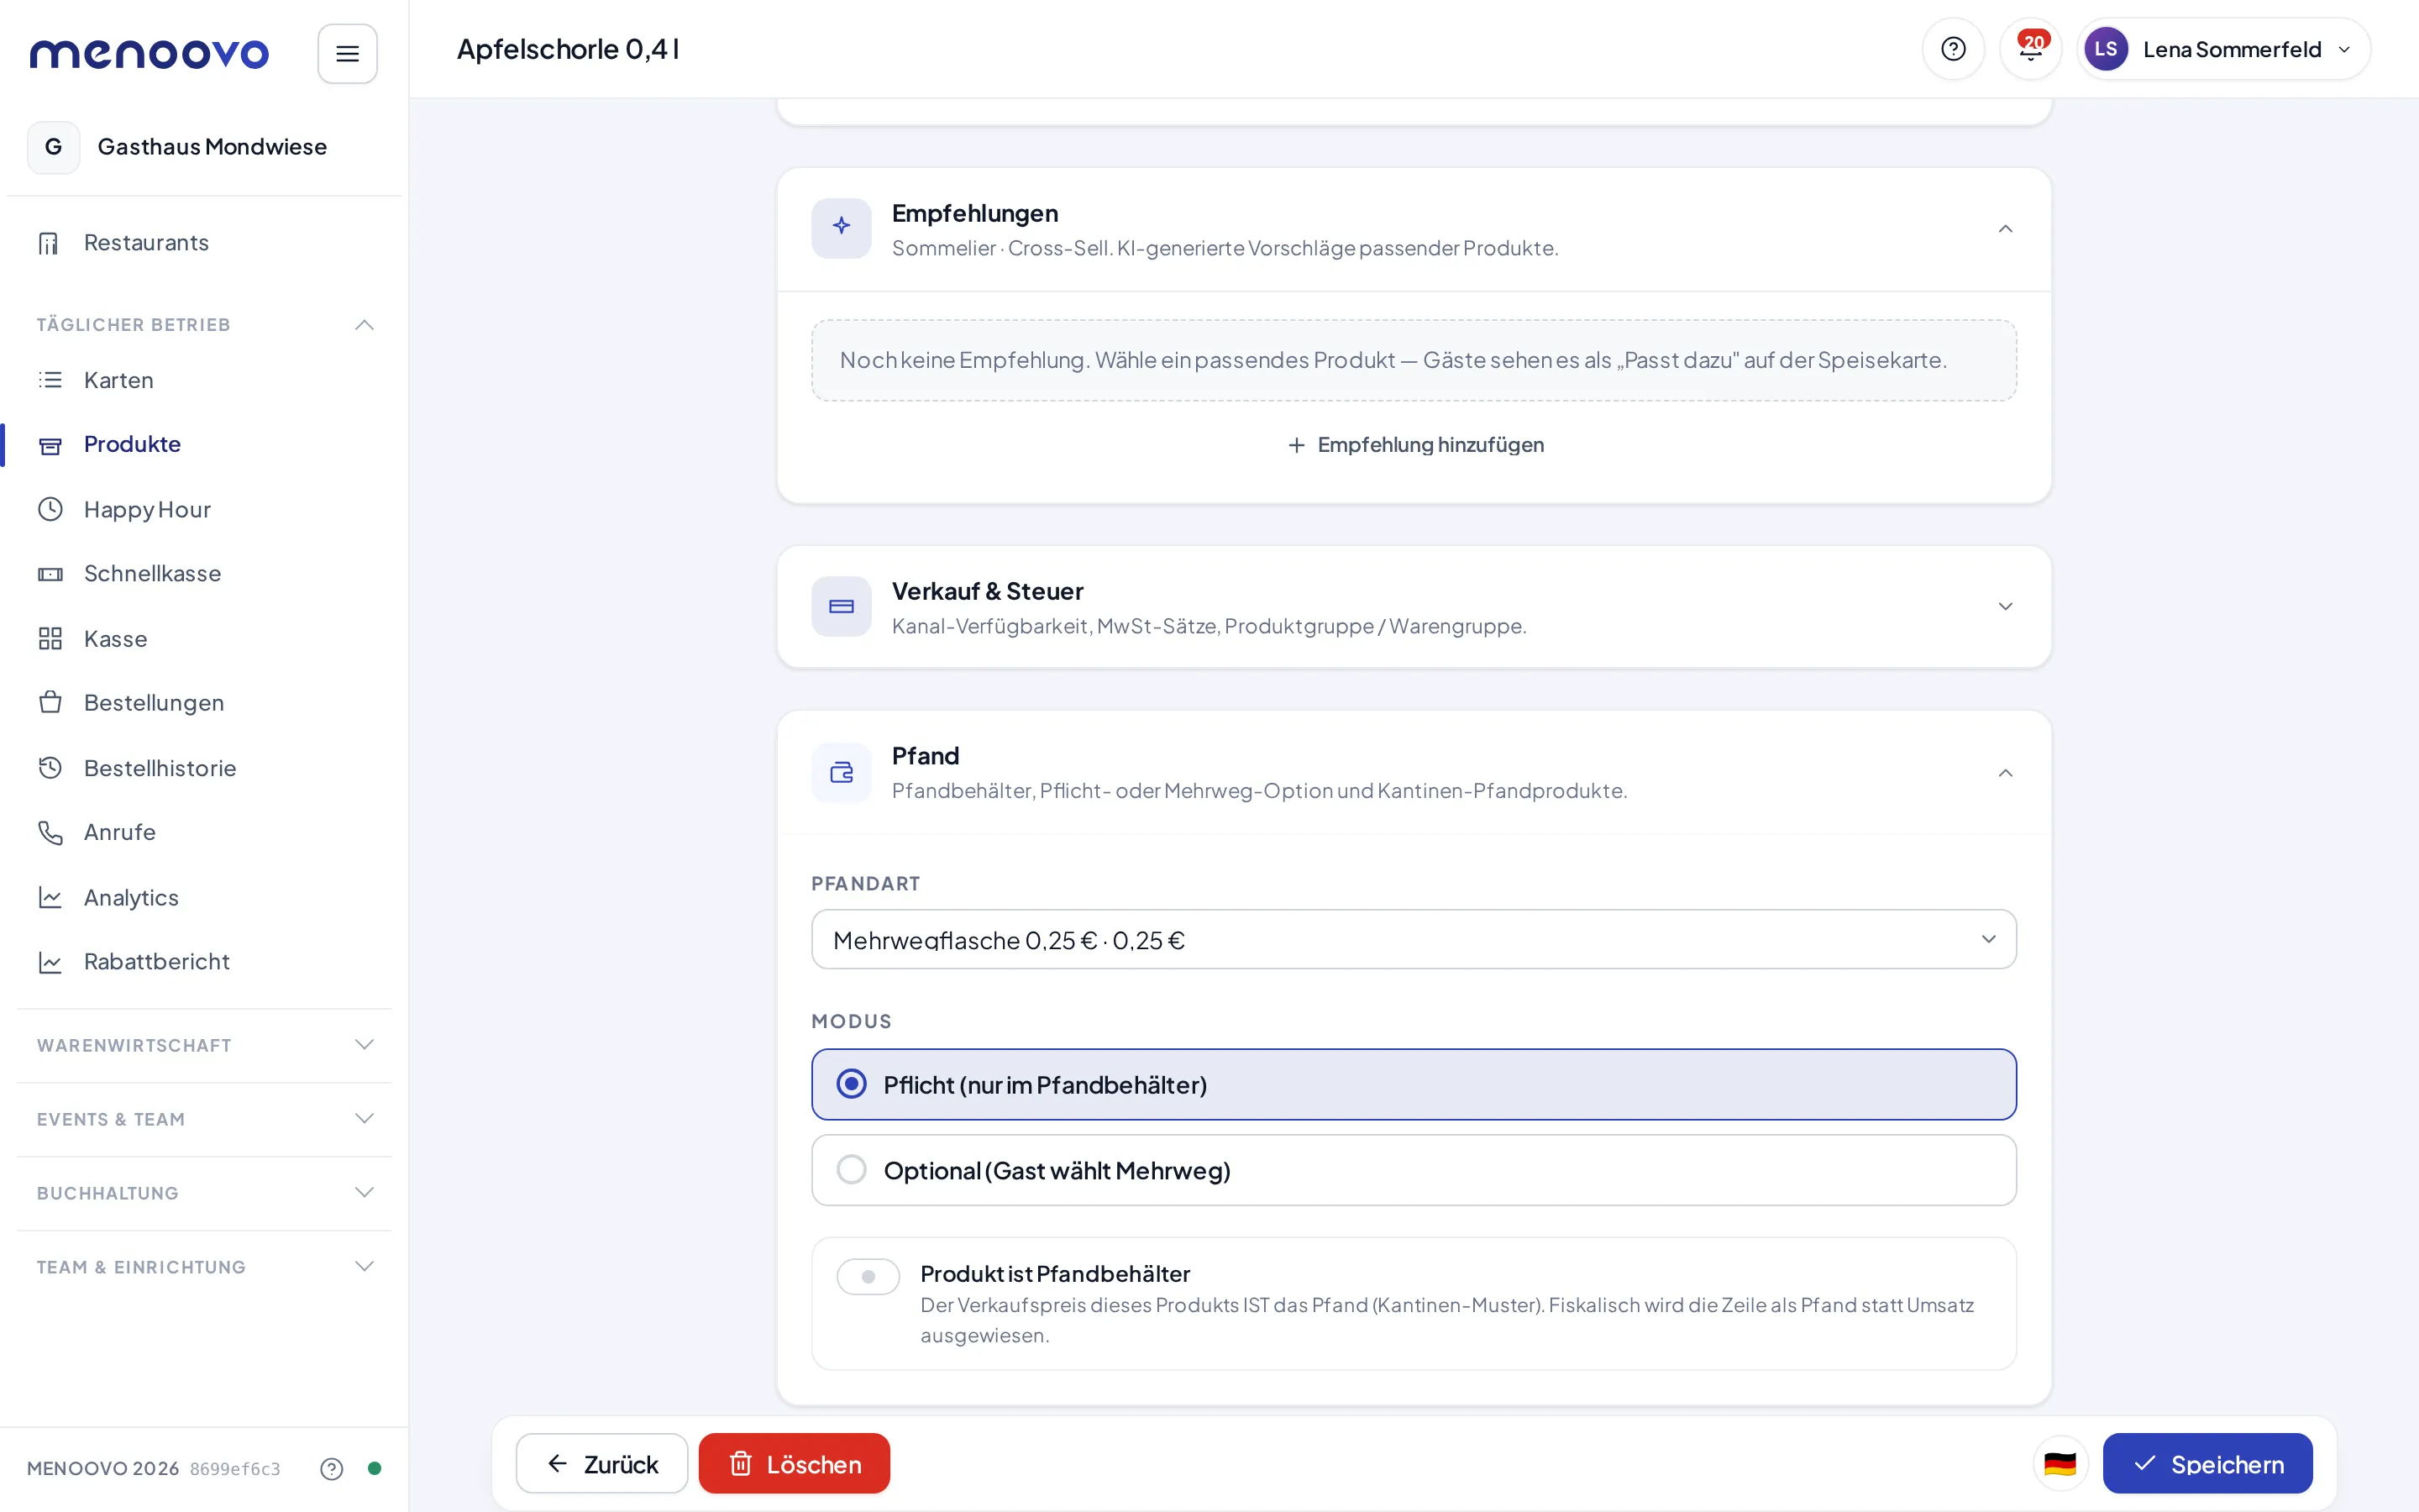The width and height of the screenshot is (2419, 1512).
Task: Open Lena Sommerfeld user menu chevron
Action: coord(2344,49)
